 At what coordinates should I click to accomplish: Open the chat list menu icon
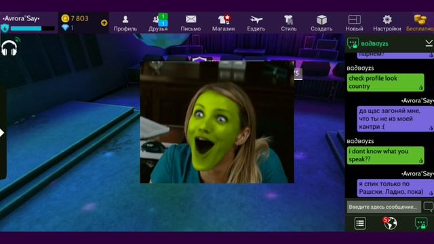point(360,223)
